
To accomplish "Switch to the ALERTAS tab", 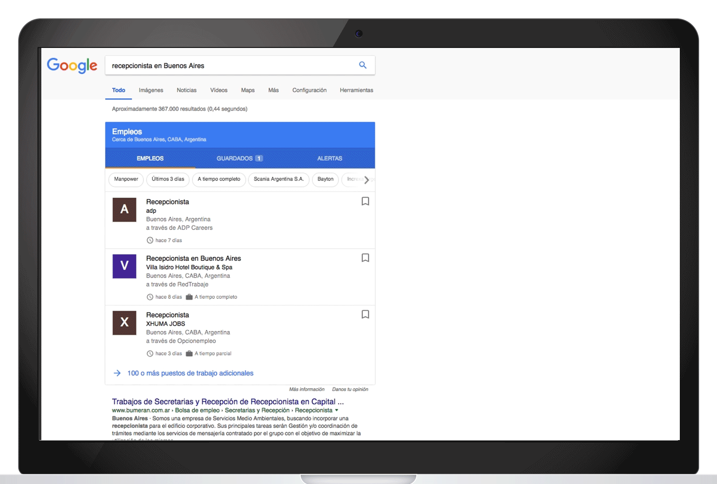I will click(330, 158).
